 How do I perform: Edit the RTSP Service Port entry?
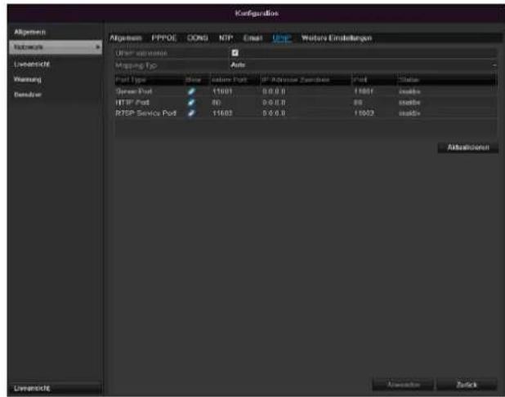pos(191,113)
